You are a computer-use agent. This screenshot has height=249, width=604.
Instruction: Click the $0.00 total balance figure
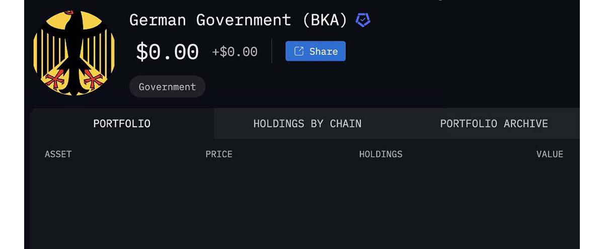tap(168, 52)
